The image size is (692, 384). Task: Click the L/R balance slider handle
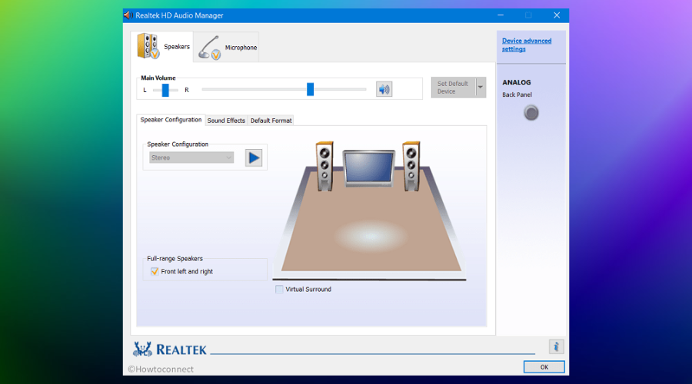point(165,90)
